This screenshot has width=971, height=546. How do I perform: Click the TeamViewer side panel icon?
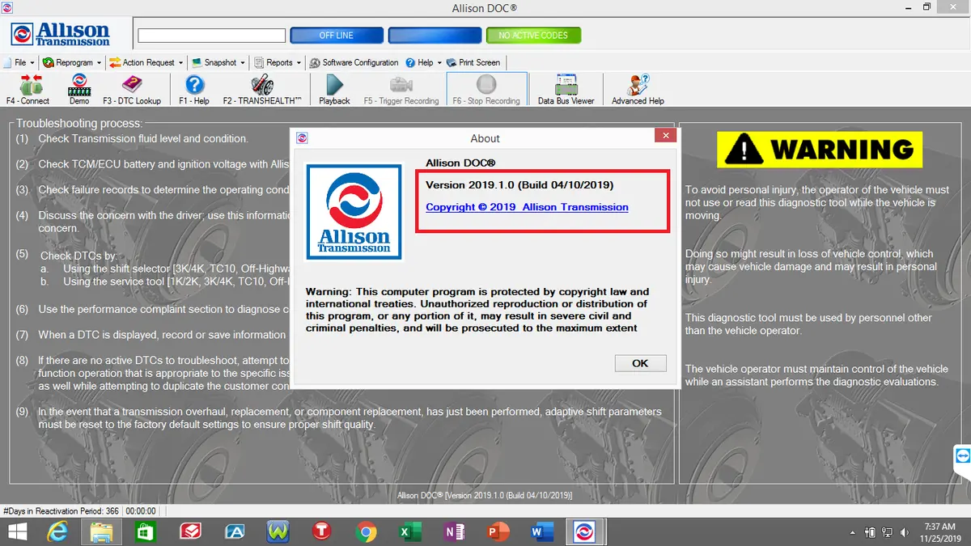click(962, 455)
